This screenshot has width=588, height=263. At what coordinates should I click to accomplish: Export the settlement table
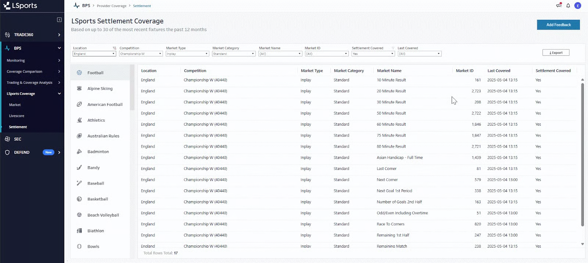pyautogui.click(x=556, y=53)
